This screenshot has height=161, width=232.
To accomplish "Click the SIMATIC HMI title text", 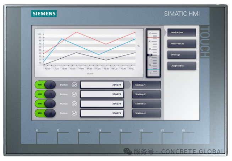I will tap(182, 14).
